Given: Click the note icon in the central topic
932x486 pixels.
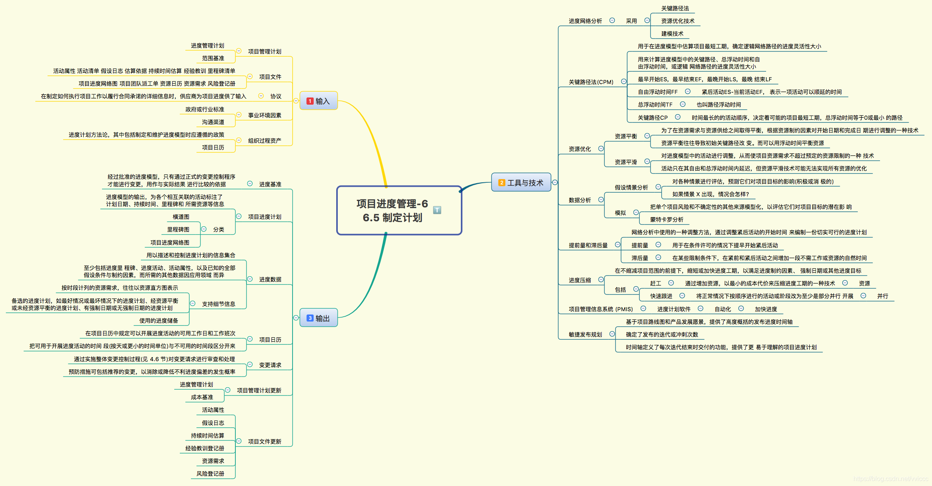Looking at the screenshot, I should (x=437, y=210).
